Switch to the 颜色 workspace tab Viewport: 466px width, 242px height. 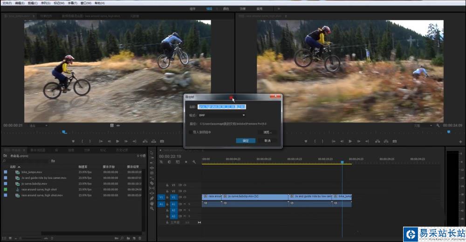[226, 8]
